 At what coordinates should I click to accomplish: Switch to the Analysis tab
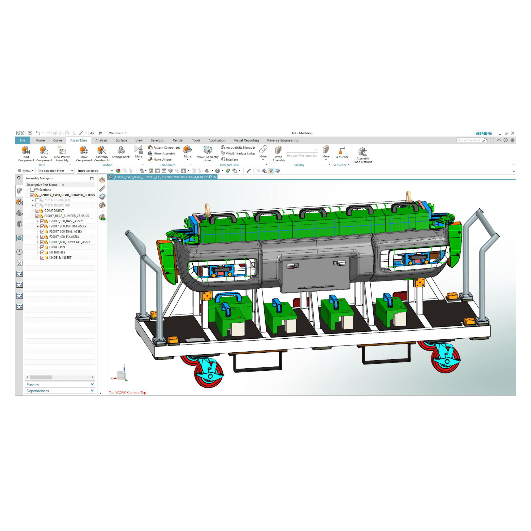(x=101, y=140)
